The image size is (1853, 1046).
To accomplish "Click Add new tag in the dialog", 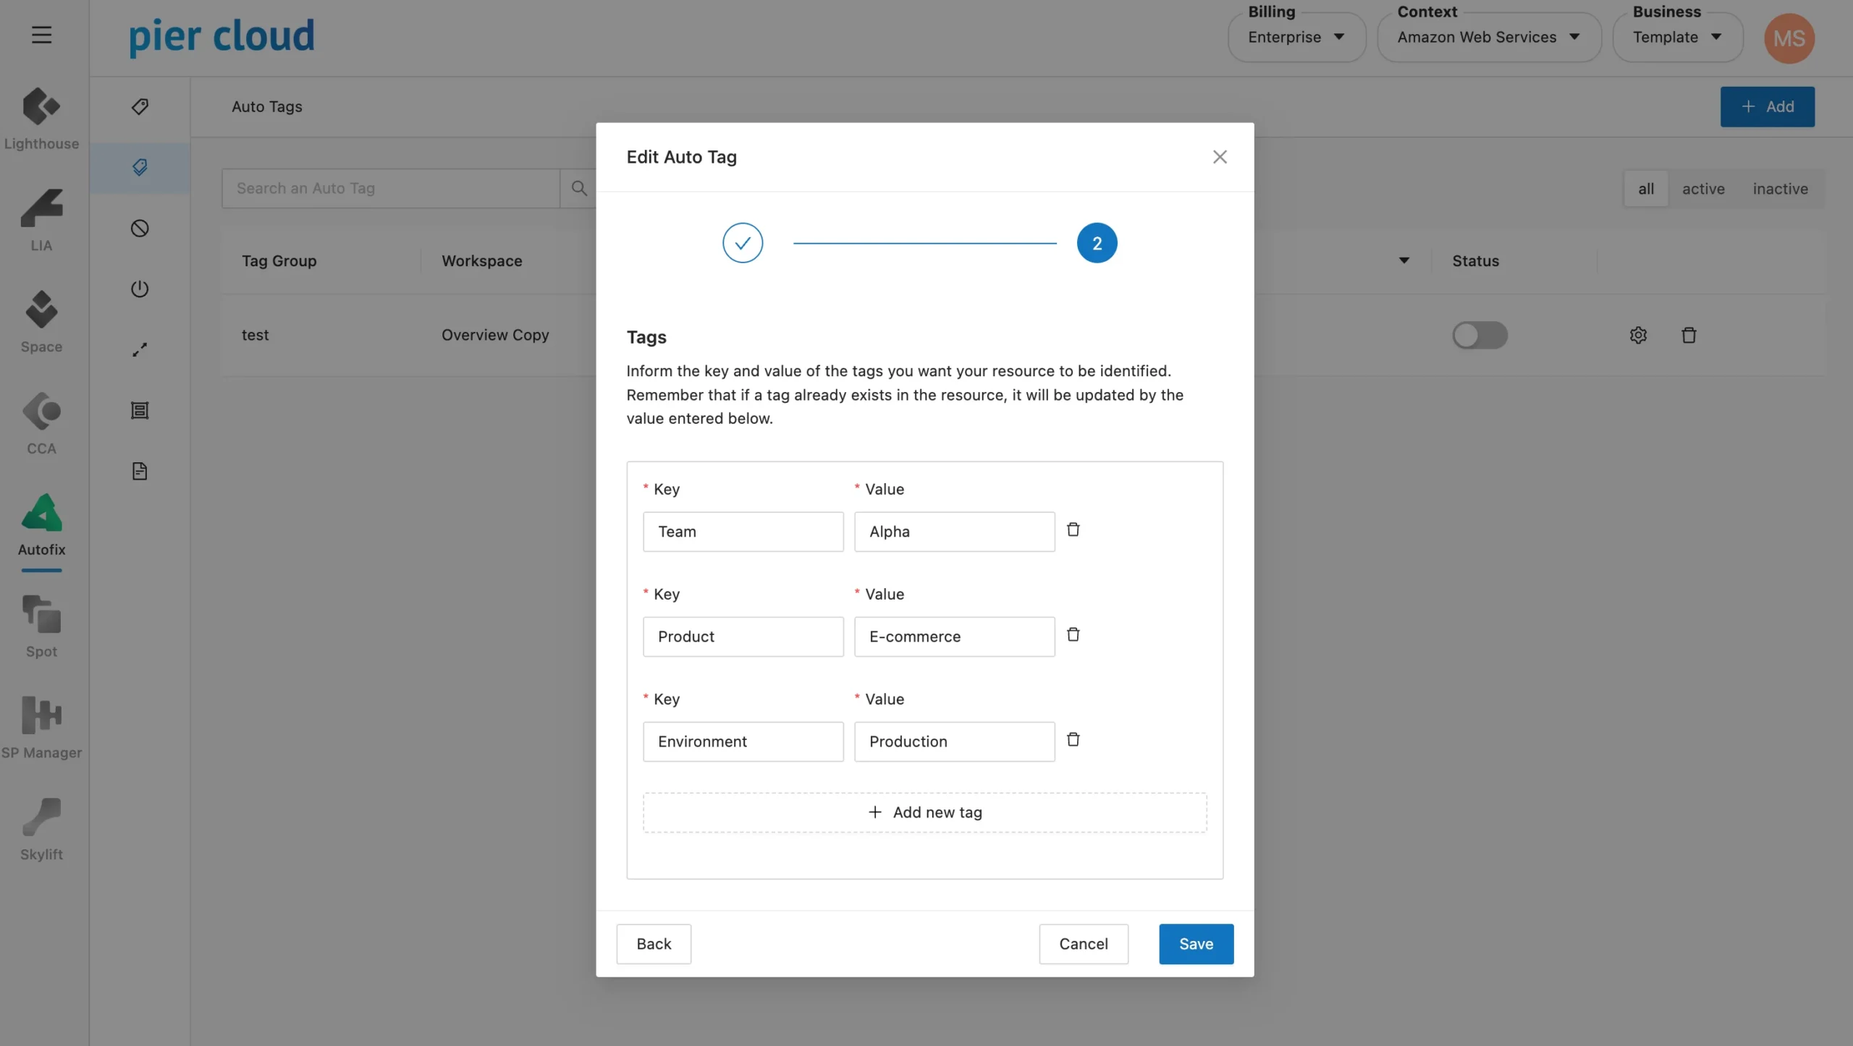I will [x=924, y=812].
